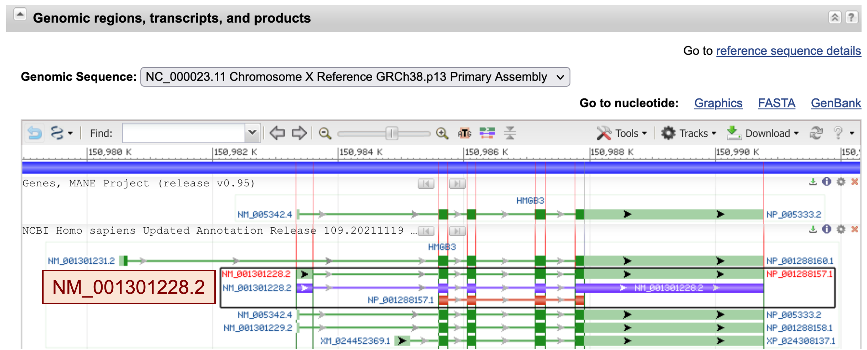Open NCBI annotation track settings gear
Viewport: 867px width, 350px height.
pyautogui.click(x=841, y=229)
